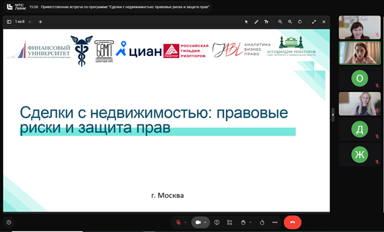Select the text annotation tool
The height and width of the screenshot is (232, 384).
tap(266, 22)
